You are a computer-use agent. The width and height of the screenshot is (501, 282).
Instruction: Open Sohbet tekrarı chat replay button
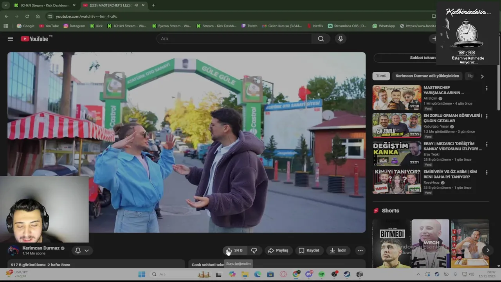[423, 58]
